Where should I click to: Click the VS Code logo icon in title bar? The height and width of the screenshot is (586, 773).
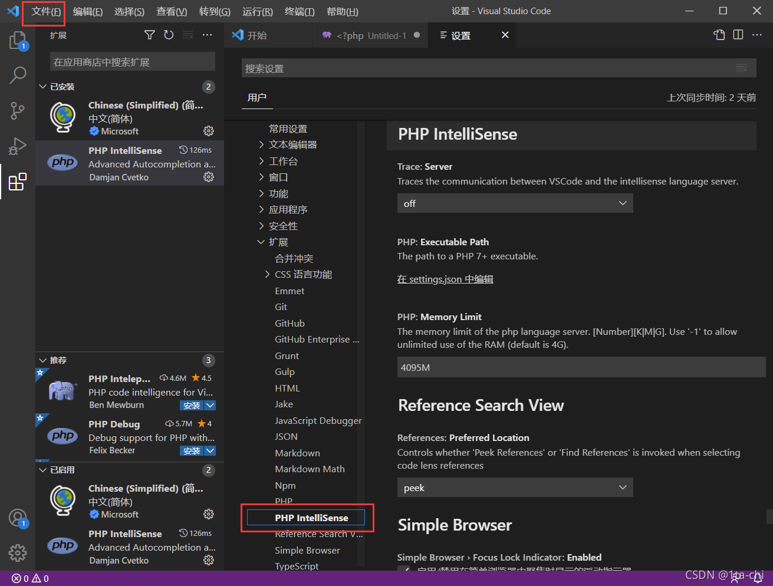click(12, 11)
